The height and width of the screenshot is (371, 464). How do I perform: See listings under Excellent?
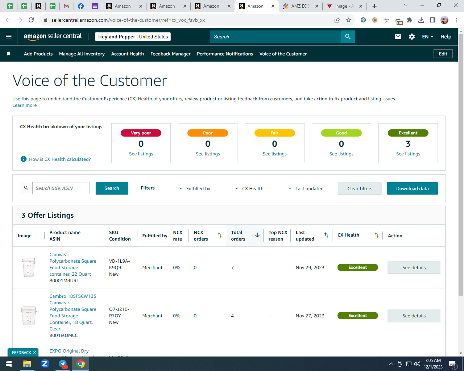point(408,154)
